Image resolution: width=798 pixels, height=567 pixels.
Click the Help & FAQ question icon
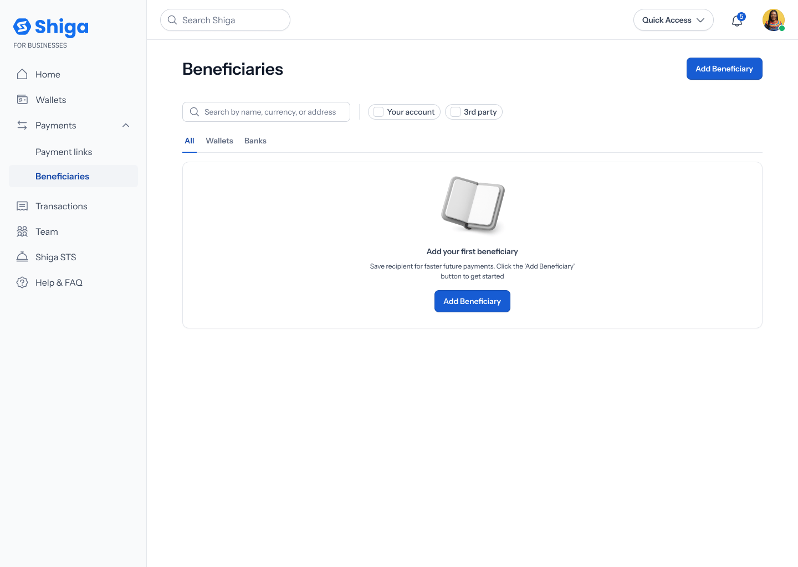click(22, 282)
